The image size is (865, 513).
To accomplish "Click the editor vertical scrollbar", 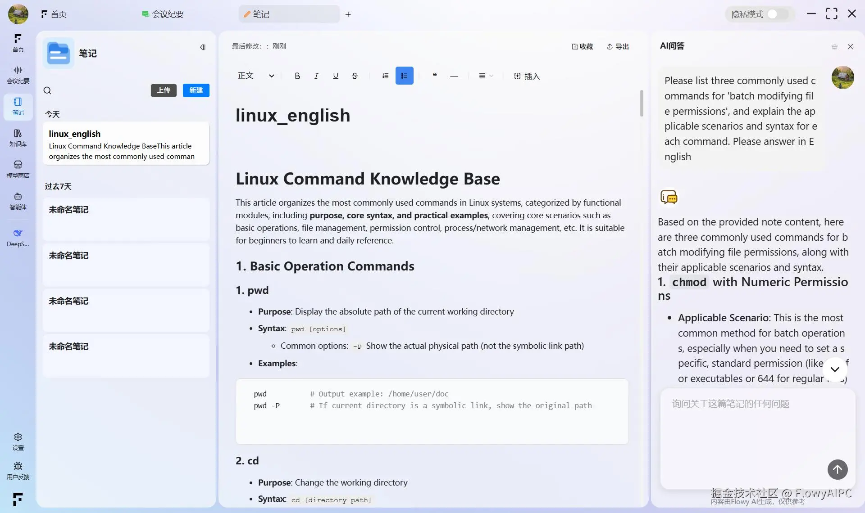I will (x=642, y=103).
